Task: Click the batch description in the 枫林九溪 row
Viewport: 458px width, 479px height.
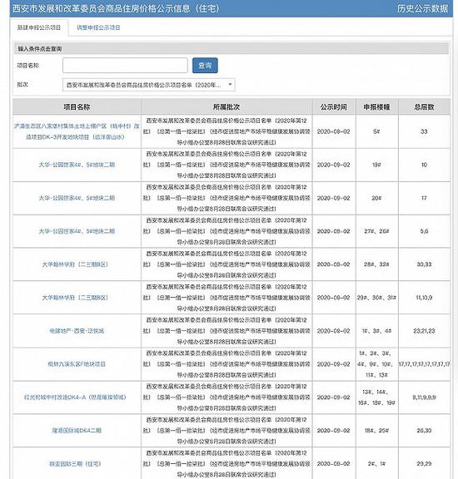Action: click(x=227, y=364)
